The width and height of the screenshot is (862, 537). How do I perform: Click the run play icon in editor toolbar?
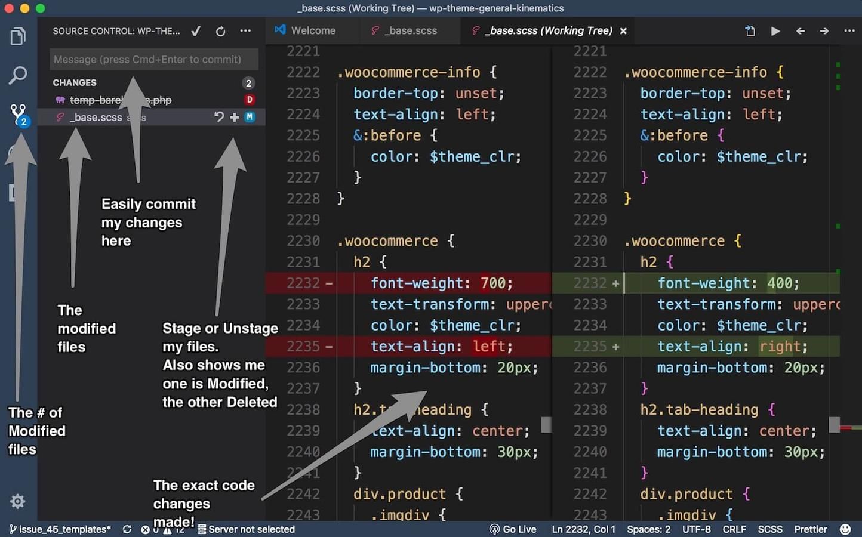pos(775,31)
